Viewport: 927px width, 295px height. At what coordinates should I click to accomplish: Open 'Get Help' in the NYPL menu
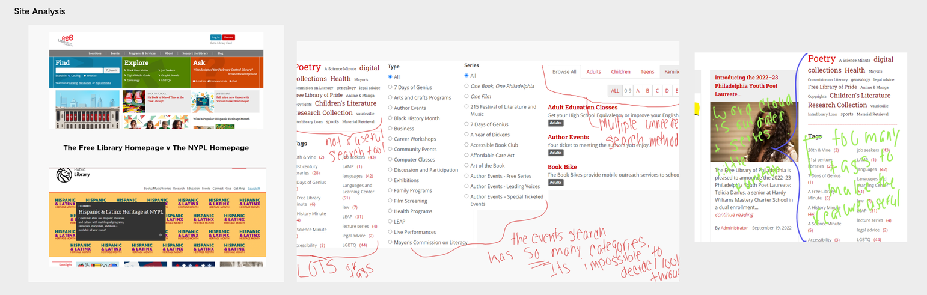point(239,189)
